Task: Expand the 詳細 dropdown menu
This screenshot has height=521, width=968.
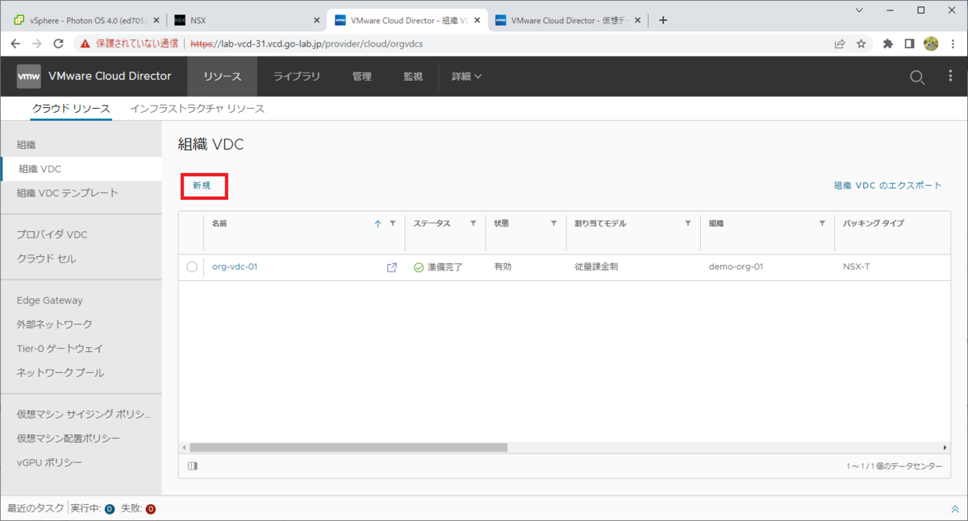Action: coord(466,76)
